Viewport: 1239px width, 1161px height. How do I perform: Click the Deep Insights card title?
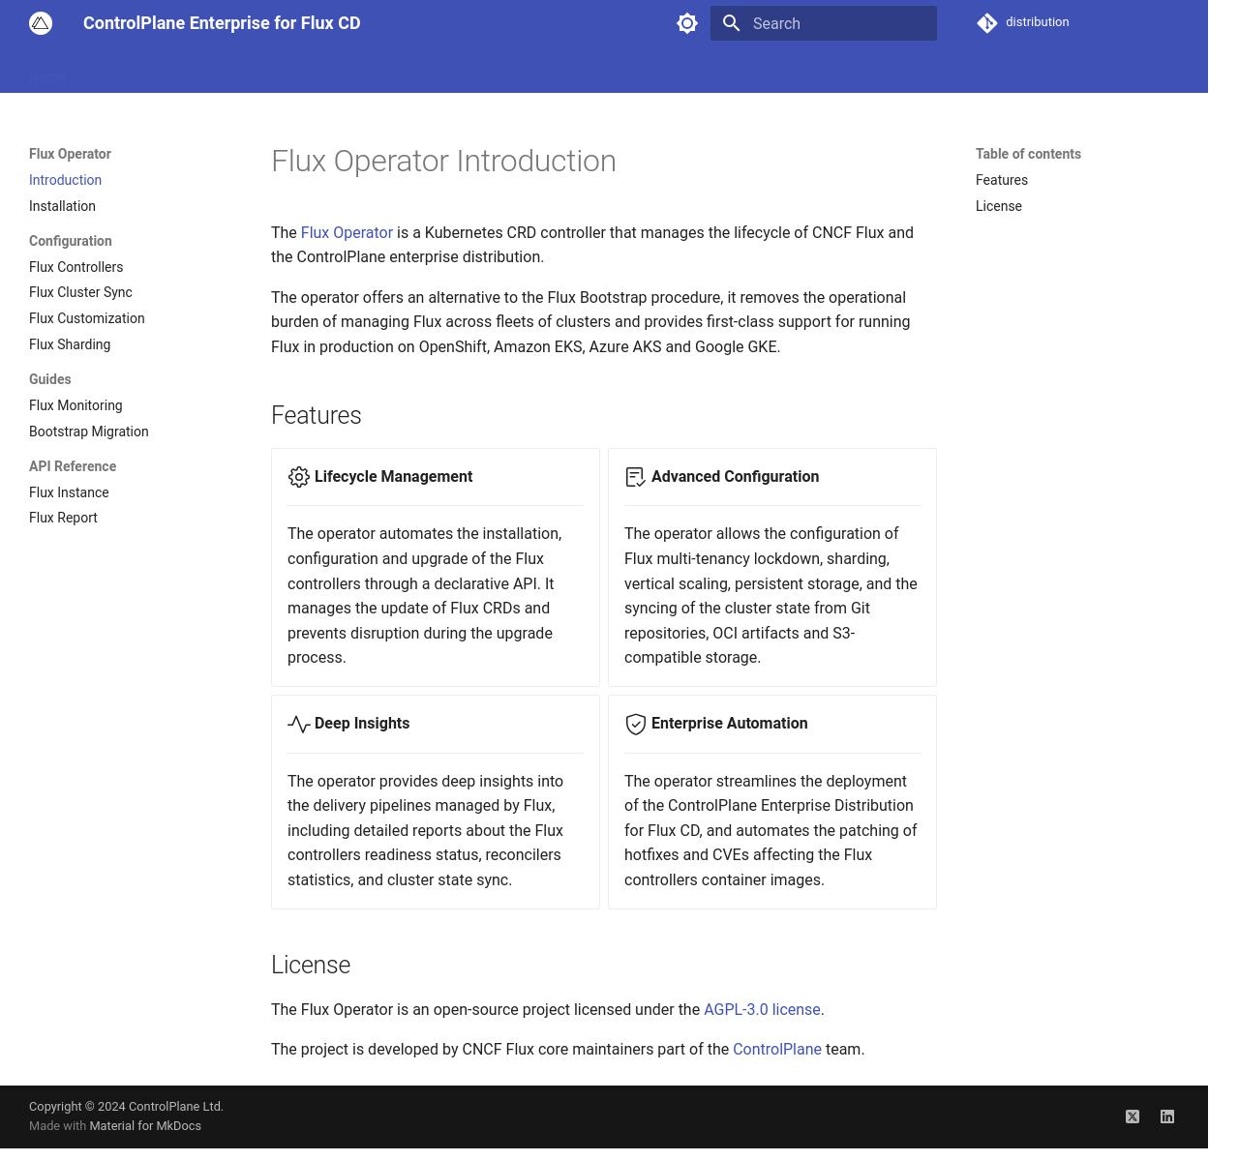pos(362,723)
